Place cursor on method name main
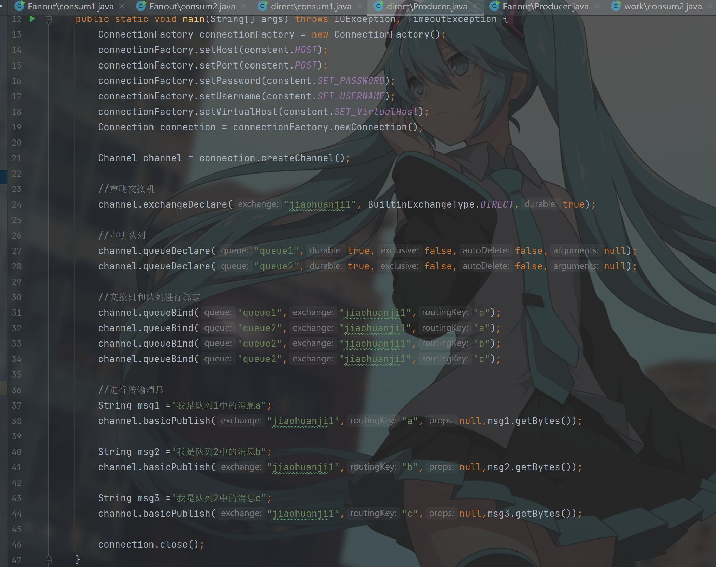716x567 pixels. pos(194,19)
